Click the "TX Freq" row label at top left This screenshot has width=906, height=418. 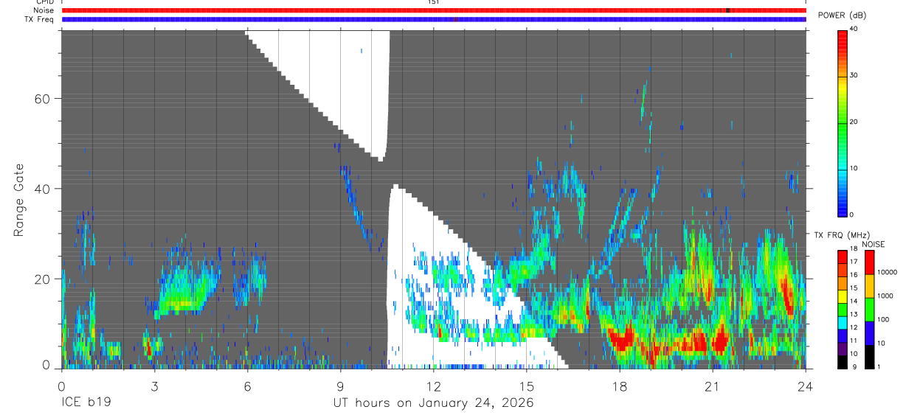[41, 19]
